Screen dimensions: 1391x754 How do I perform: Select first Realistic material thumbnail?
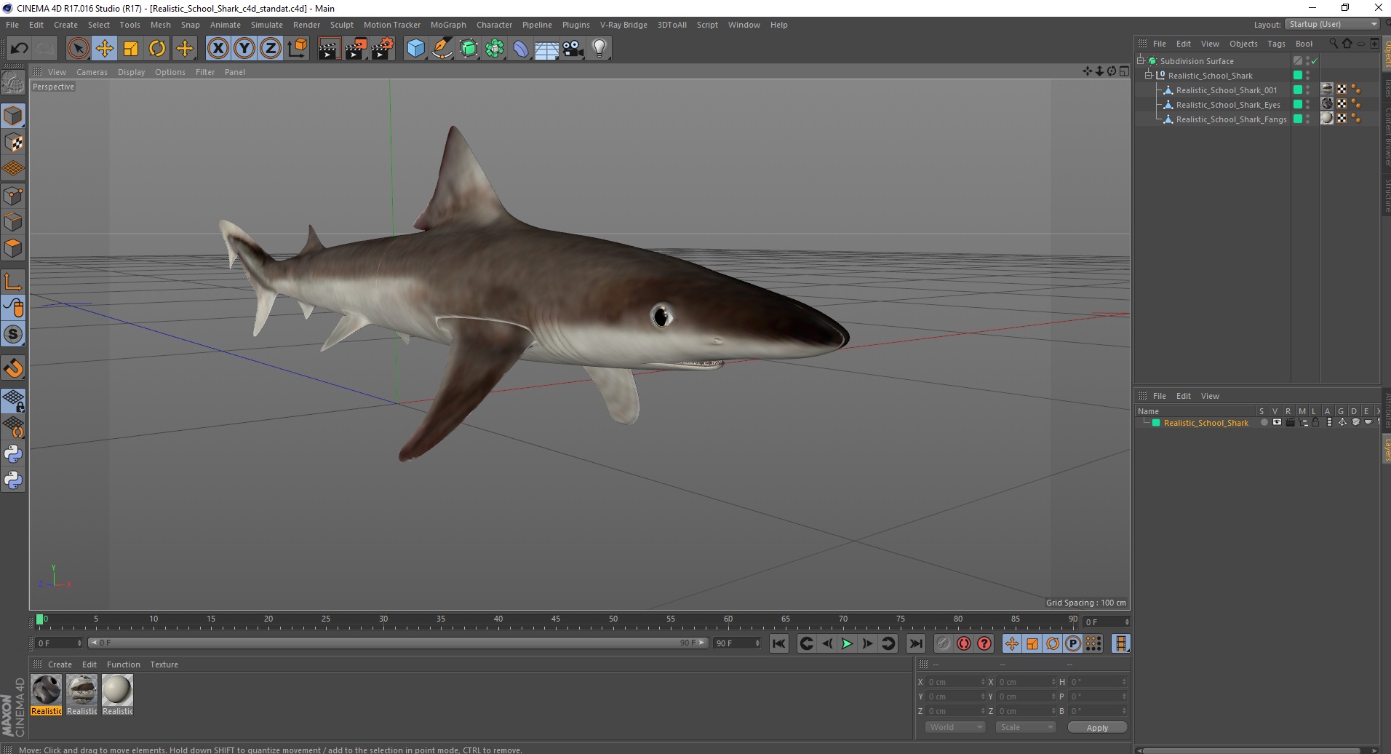coord(47,694)
